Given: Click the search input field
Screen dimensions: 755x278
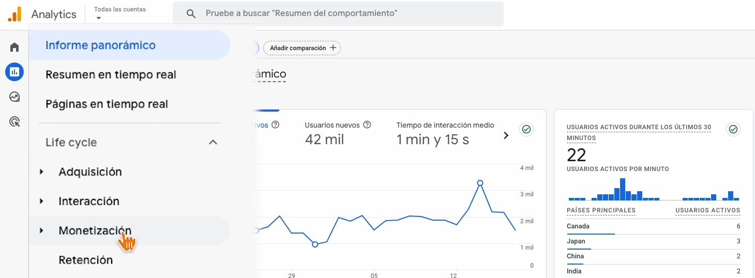Looking at the screenshot, I should pyautogui.click(x=341, y=14).
